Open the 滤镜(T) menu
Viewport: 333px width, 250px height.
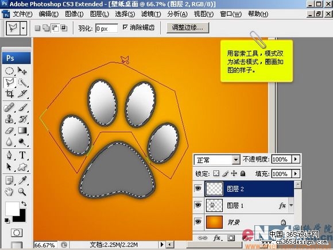click(151, 14)
